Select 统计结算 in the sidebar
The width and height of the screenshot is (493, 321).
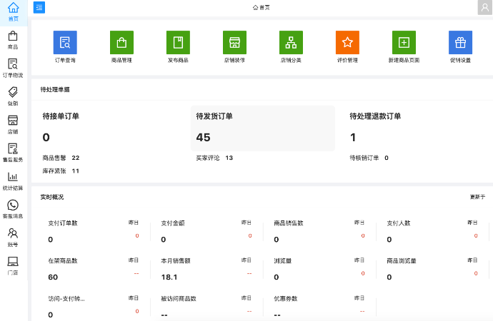(x=13, y=181)
